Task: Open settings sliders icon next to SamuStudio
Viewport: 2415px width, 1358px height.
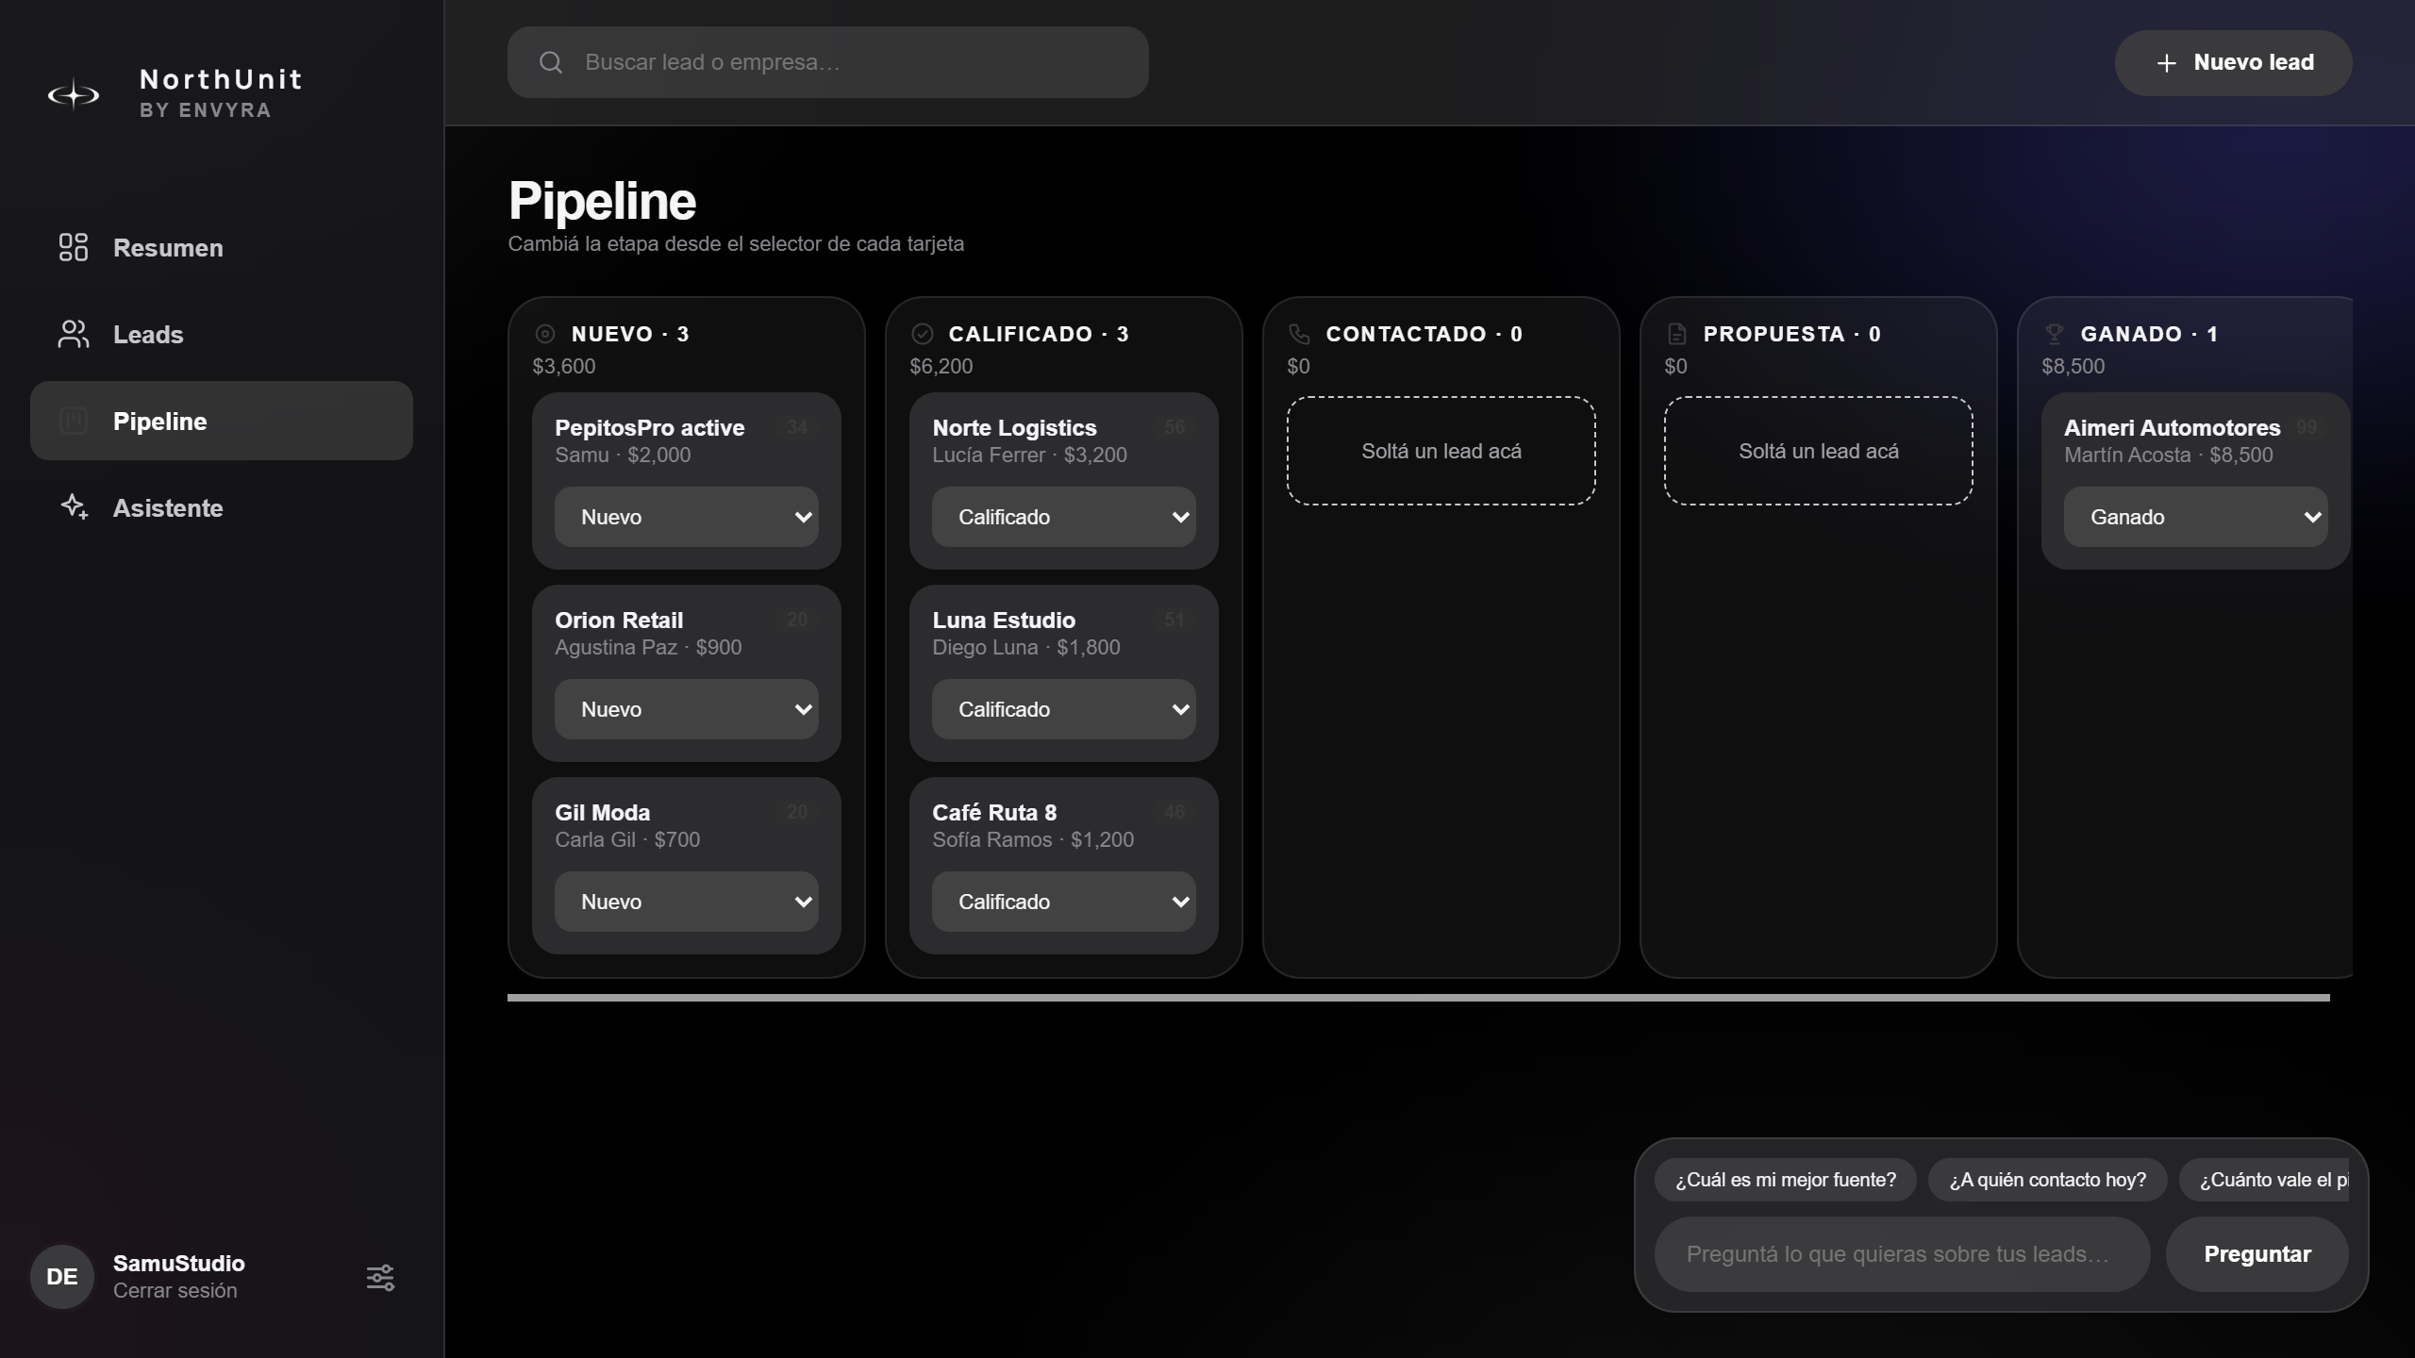Action: pos(380,1278)
